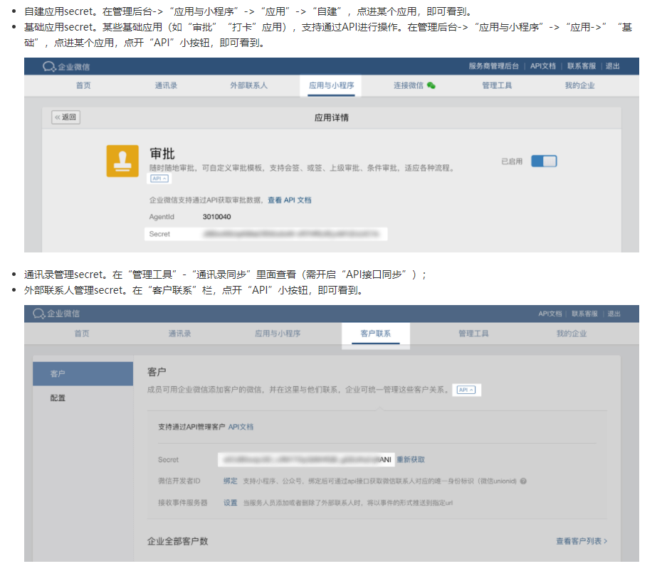662x576 pixels.
Task: Open 服务商管理后台 link
Action: pyautogui.click(x=493, y=66)
